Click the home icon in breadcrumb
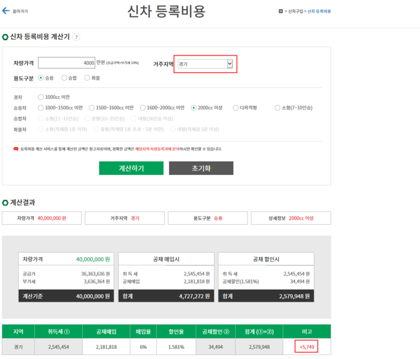This screenshot has height=359, width=420. (280, 11)
